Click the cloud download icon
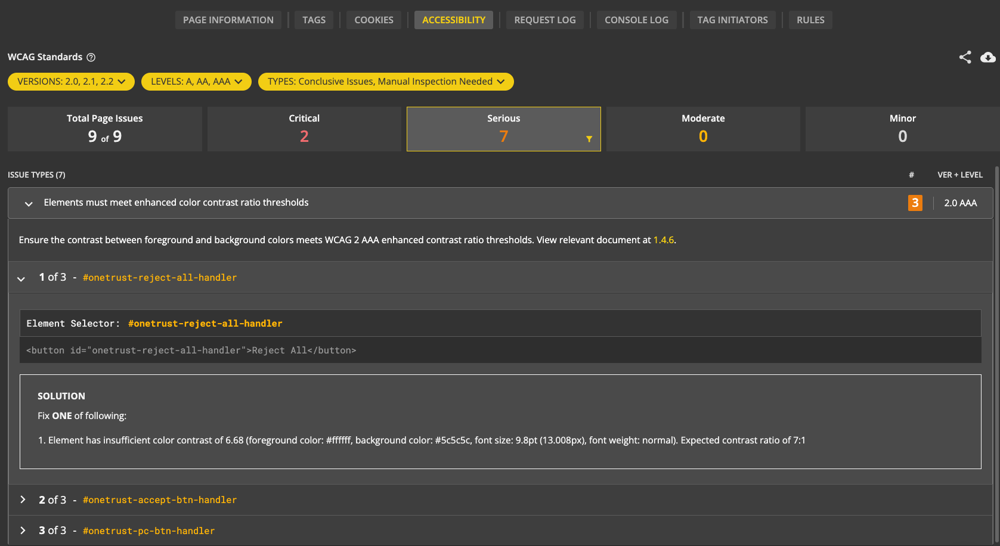 point(988,57)
